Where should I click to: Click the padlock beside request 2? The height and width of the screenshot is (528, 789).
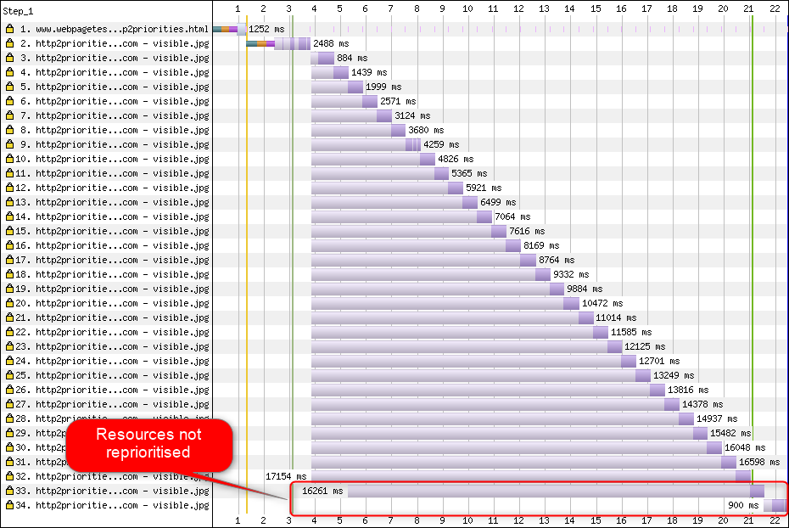[x=9, y=43]
